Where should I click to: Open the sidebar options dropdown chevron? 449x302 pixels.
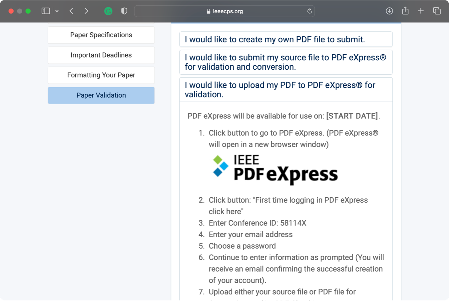tap(57, 11)
